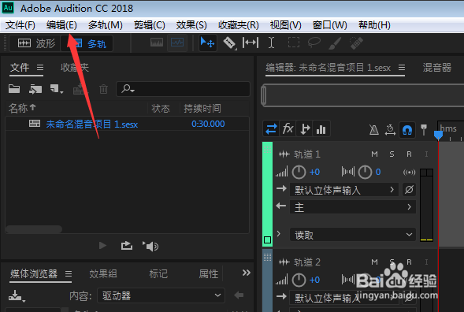This screenshot has width=464, height=312.
Task: Click the volume knob of 轨道 2
Action: pos(299,280)
